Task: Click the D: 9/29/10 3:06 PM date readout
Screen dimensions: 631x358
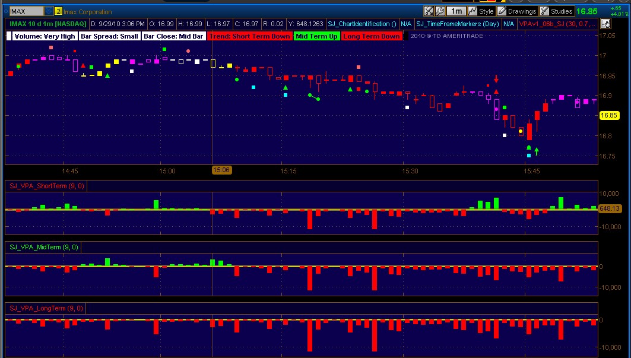Action: tap(118, 24)
